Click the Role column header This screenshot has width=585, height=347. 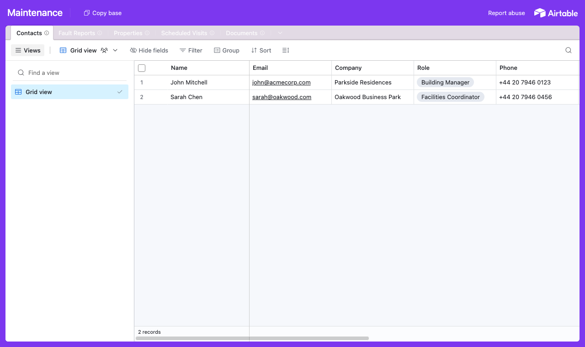[455, 68]
